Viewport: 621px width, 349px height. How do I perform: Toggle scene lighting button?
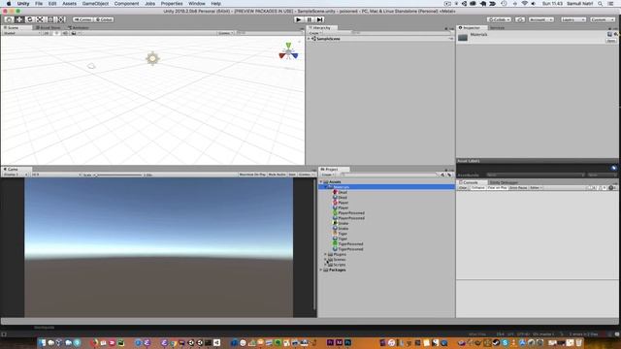(56, 33)
